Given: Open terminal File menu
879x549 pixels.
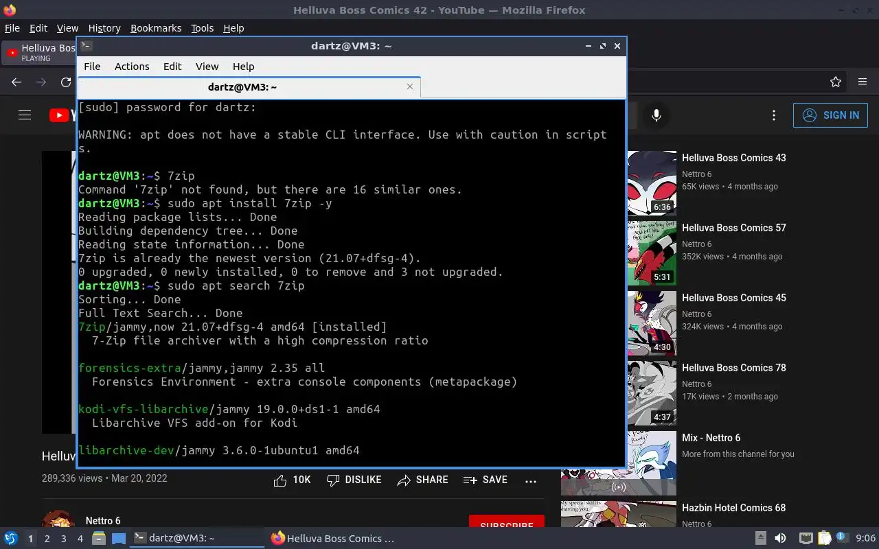Looking at the screenshot, I should (x=92, y=67).
